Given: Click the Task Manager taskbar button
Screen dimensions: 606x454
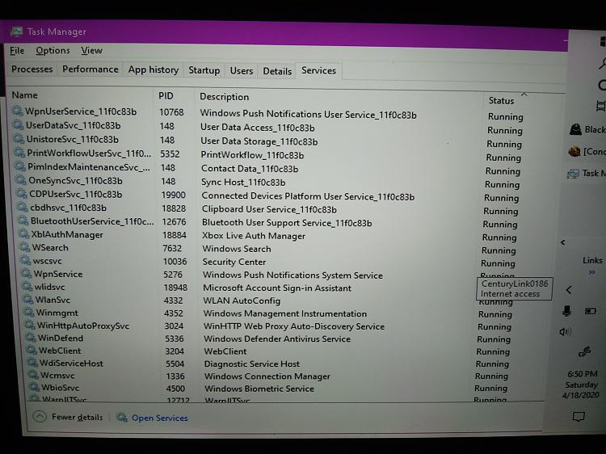Looking at the screenshot, I should click(x=586, y=174).
